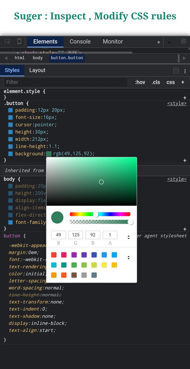Uncheck the cursor:pointer property
Image resolution: width=190 pixels, height=369 pixels.
[10, 125]
